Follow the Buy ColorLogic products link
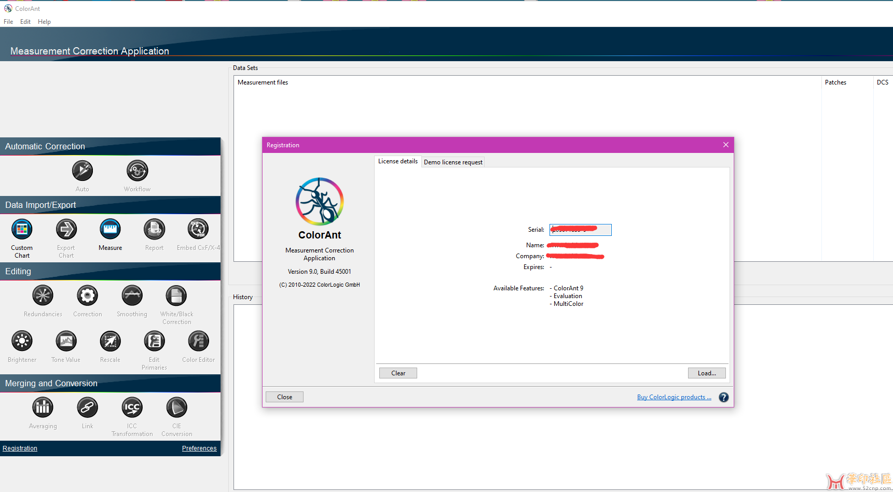The height and width of the screenshot is (492, 893). [674, 397]
